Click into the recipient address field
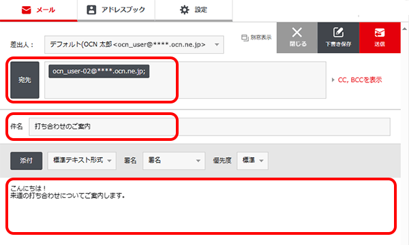The height and width of the screenshot is (245, 409). (x=185, y=80)
